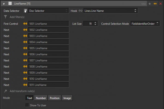Click link arrow beside 1011 LineName
This screenshot has height=109, width=164.
coord(25,85)
